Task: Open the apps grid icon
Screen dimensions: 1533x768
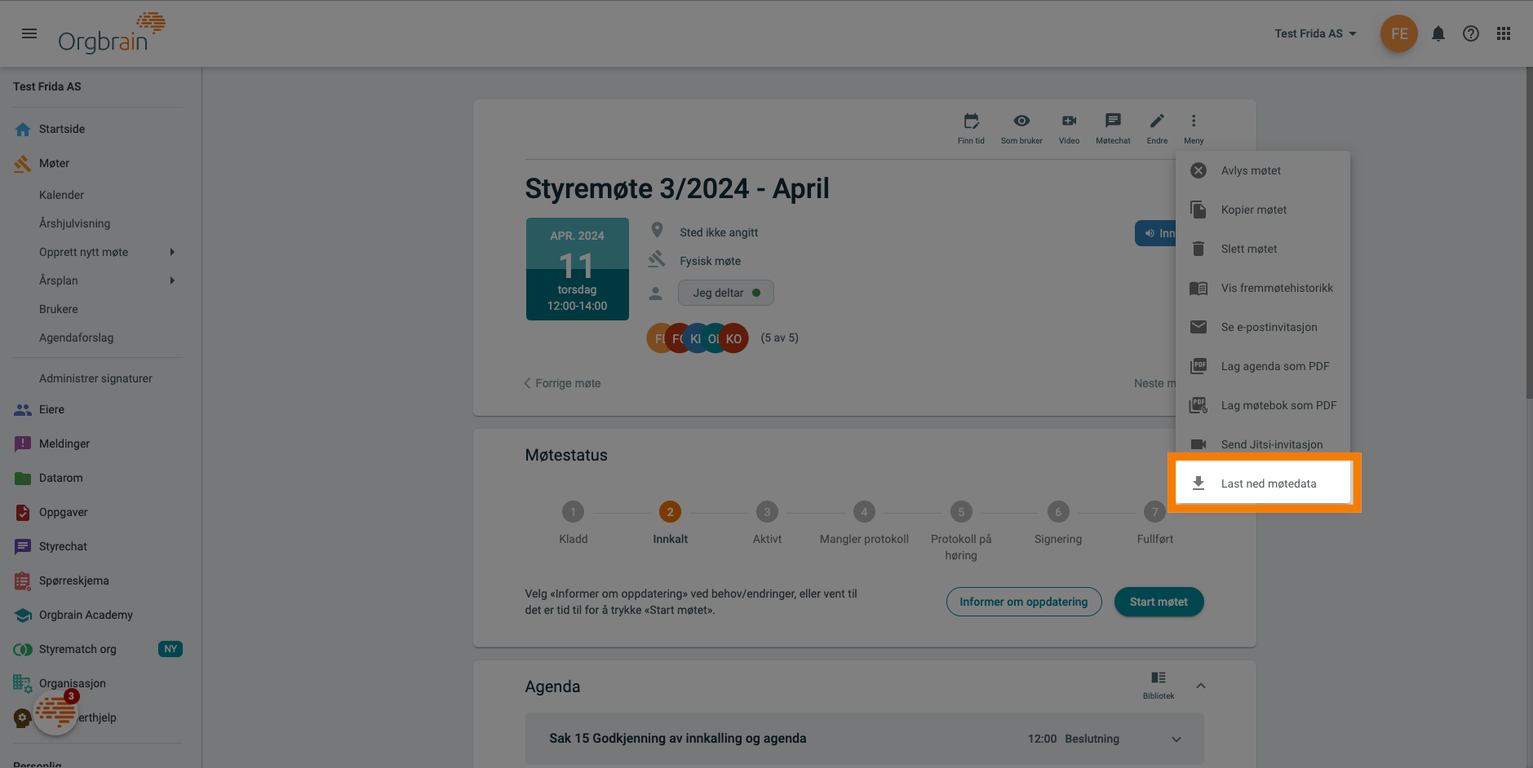Action: click(x=1504, y=33)
